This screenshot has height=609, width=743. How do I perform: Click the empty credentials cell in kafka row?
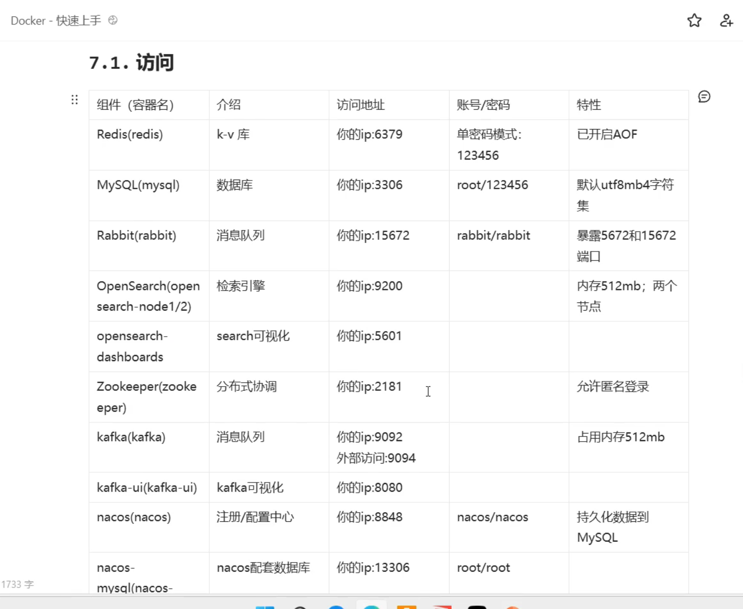point(509,447)
